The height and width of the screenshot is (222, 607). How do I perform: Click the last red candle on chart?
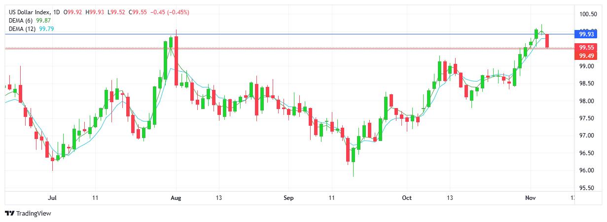[x=547, y=41]
